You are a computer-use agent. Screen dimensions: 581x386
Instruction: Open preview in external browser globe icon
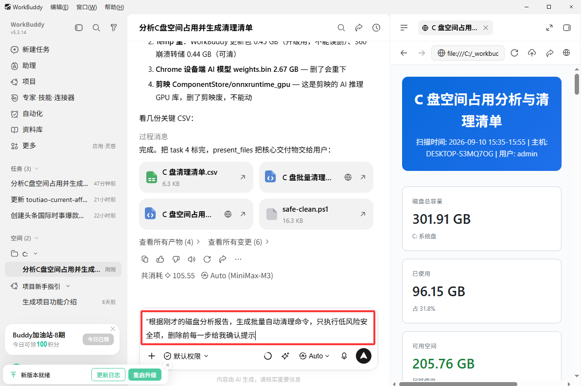pos(566,52)
